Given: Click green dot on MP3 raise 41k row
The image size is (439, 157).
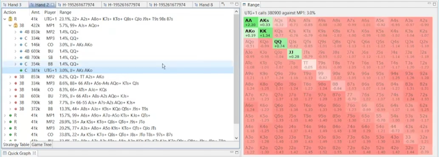Looking at the screenshot, I should click(10, 128).
